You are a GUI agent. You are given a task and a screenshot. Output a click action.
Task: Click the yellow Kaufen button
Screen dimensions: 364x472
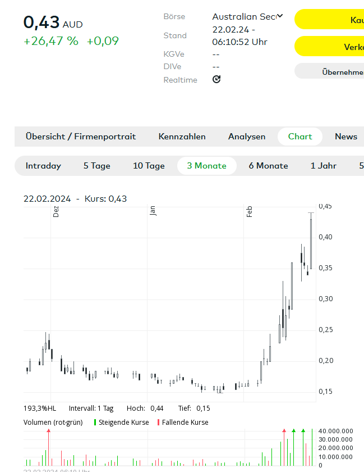pyautogui.click(x=329, y=19)
